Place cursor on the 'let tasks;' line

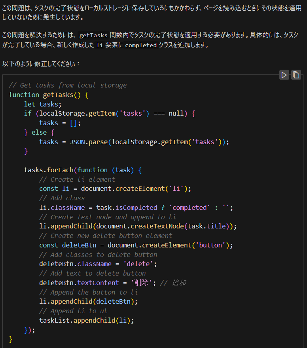(x=43, y=104)
